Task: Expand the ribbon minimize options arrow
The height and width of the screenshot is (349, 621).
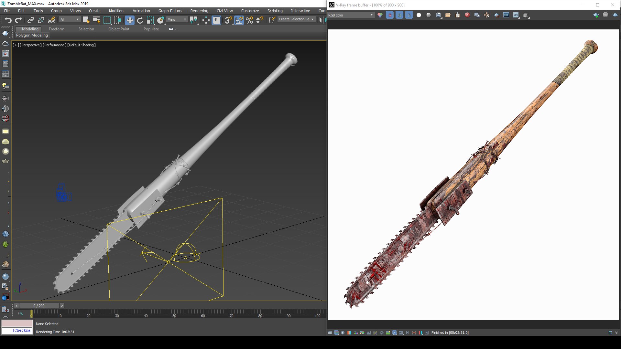Action: [176, 29]
